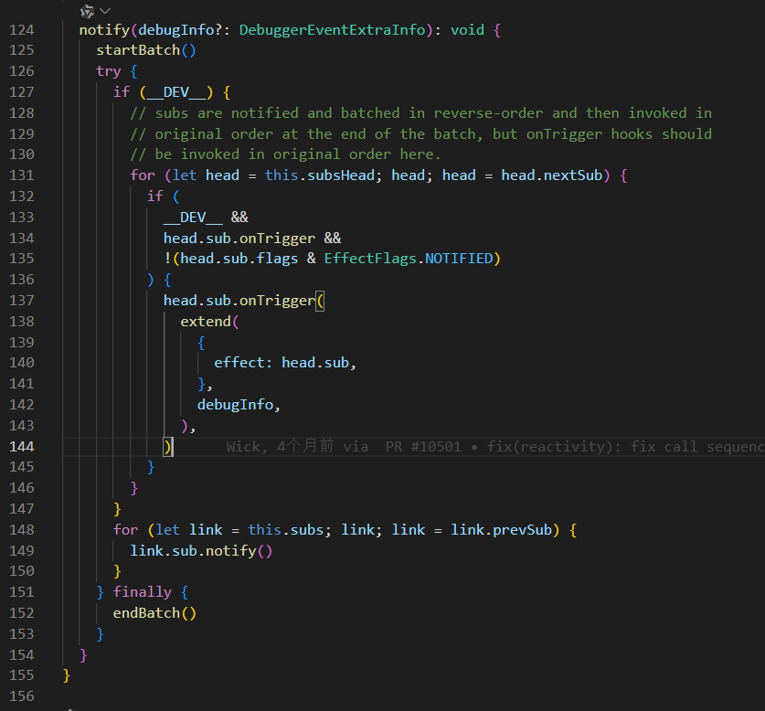Click the DebuggerEventExtraInfo type name
This screenshot has width=765, height=711.
click(333, 30)
